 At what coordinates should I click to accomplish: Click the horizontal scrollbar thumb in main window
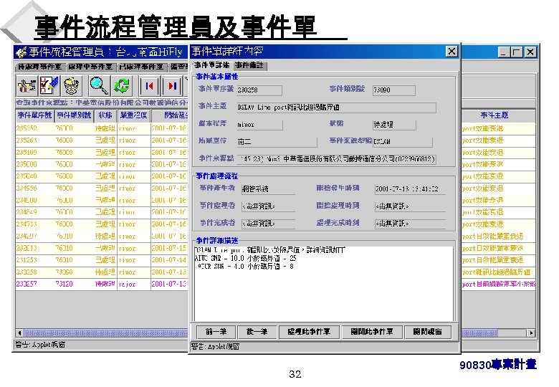point(261,333)
